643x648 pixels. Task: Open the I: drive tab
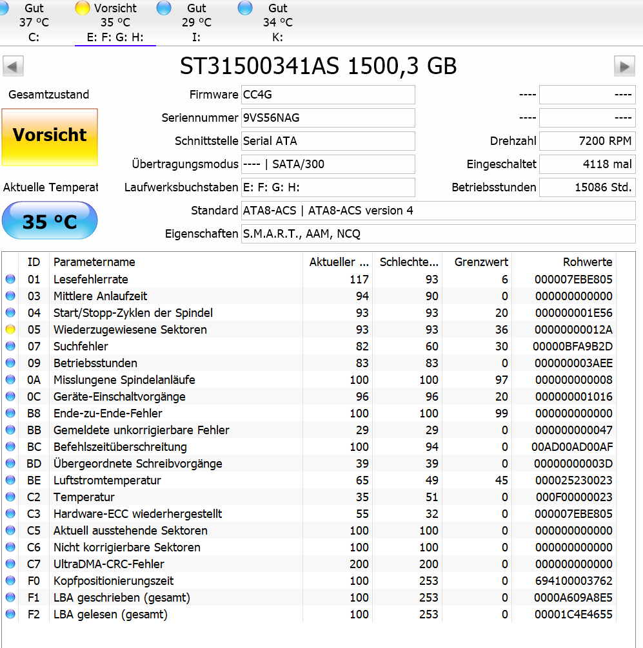(x=196, y=23)
